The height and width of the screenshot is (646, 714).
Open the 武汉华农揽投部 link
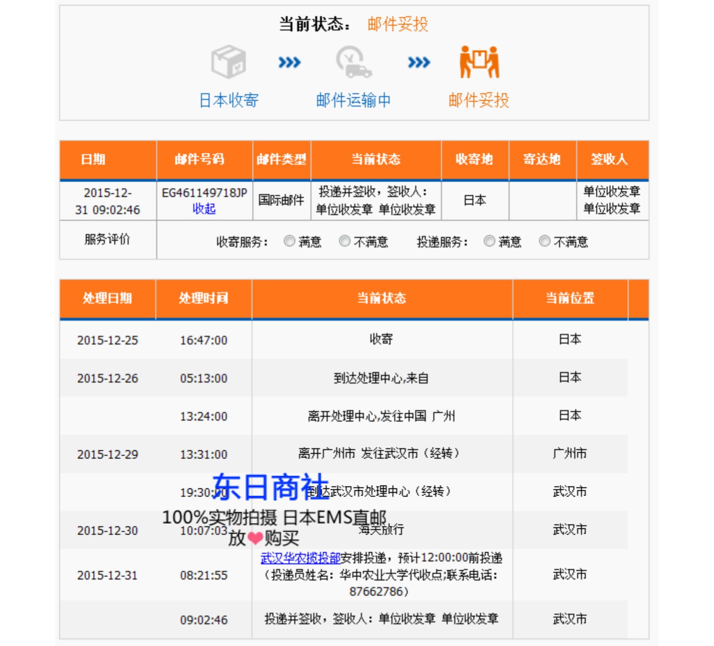tap(300, 558)
